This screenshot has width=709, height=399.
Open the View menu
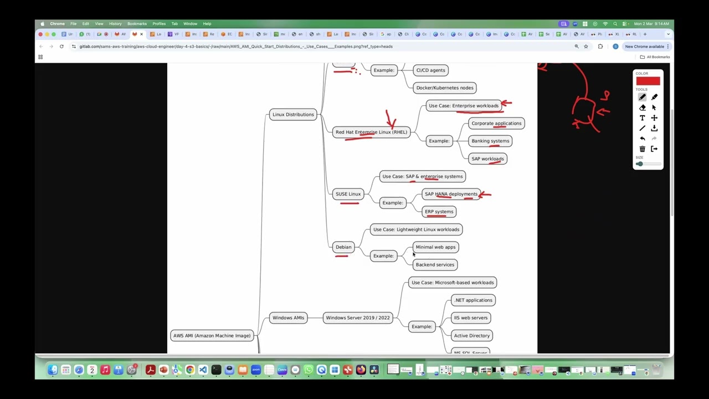99,24
